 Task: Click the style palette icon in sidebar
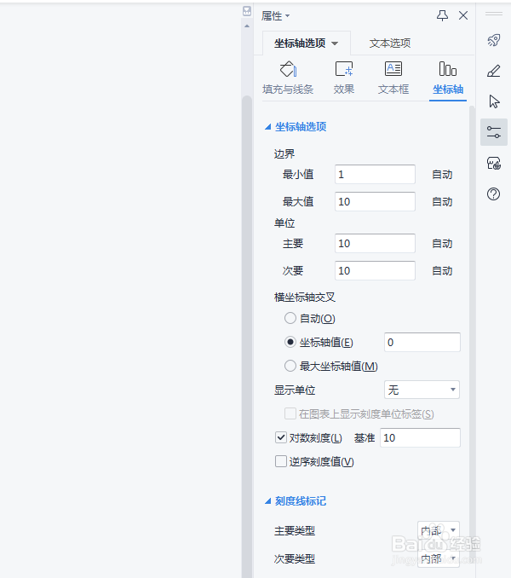(494, 163)
